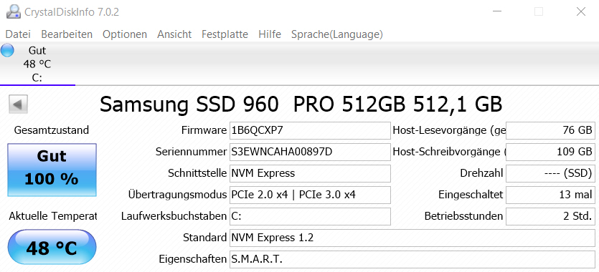Click the Firmware field 1B6QCXP7

(310, 131)
